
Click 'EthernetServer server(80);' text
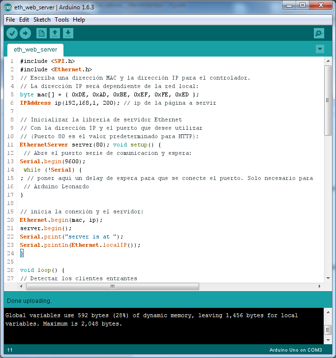pyautogui.click(x=64, y=145)
